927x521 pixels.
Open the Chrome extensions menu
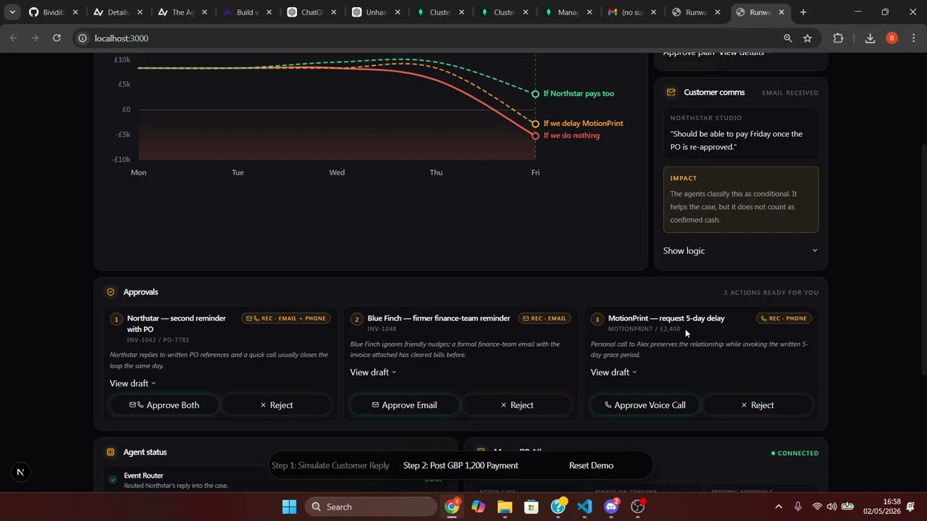[x=839, y=38]
